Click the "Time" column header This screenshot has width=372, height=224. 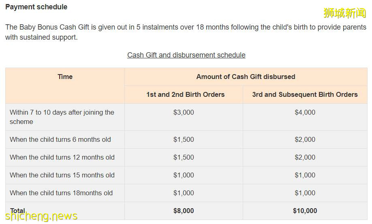coord(65,77)
